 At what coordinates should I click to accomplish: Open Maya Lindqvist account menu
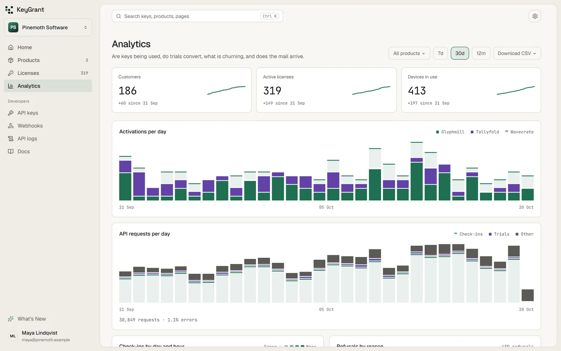click(48, 336)
